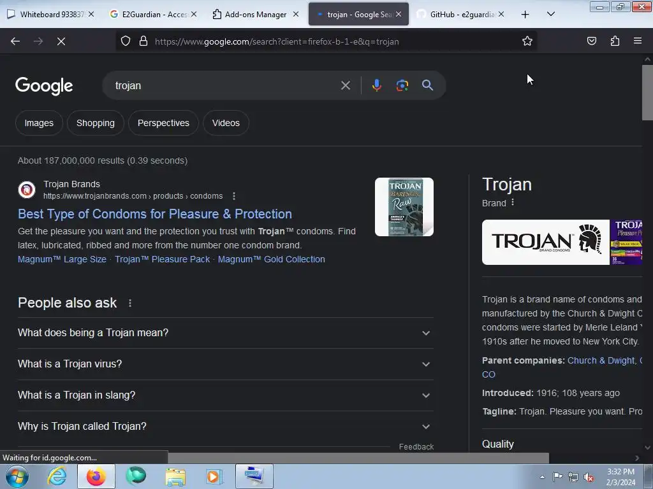Open on-screen keyboard taskbar app
653x489 pixels.
(254, 476)
